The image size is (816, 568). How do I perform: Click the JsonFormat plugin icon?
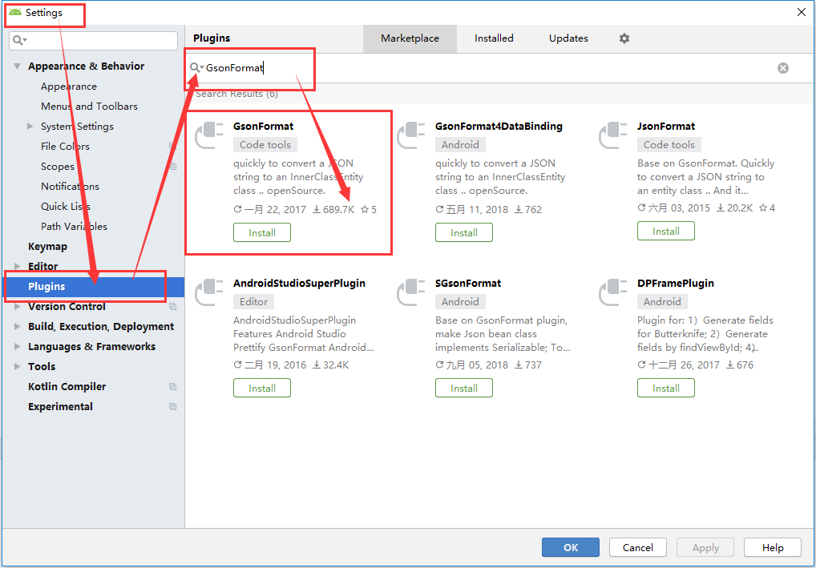613,135
